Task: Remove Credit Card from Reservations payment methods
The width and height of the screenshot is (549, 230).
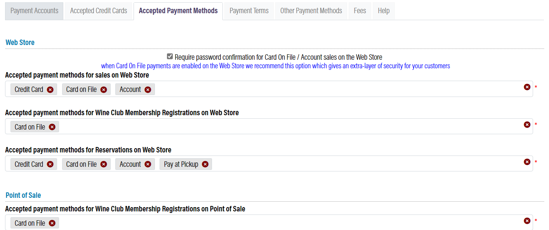Action: pyautogui.click(x=50, y=164)
